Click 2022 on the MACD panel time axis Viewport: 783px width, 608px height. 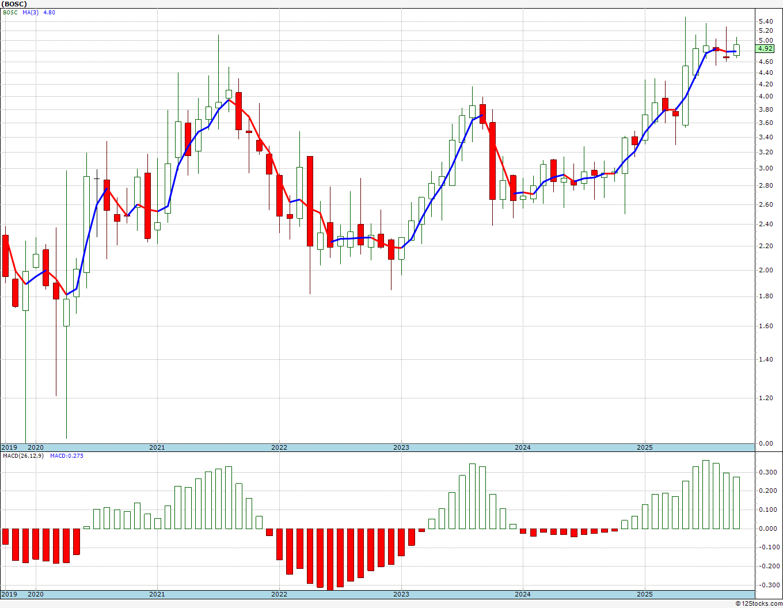(x=279, y=594)
